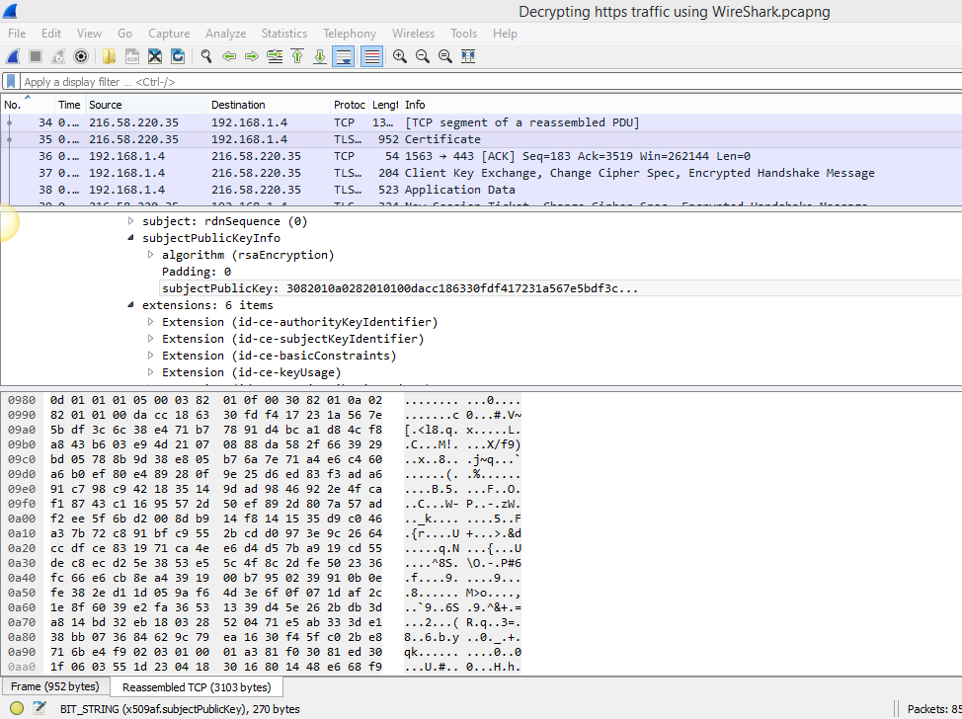Open the Capture menu
Image resolution: width=962 pixels, height=719 pixels.
coord(169,34)
